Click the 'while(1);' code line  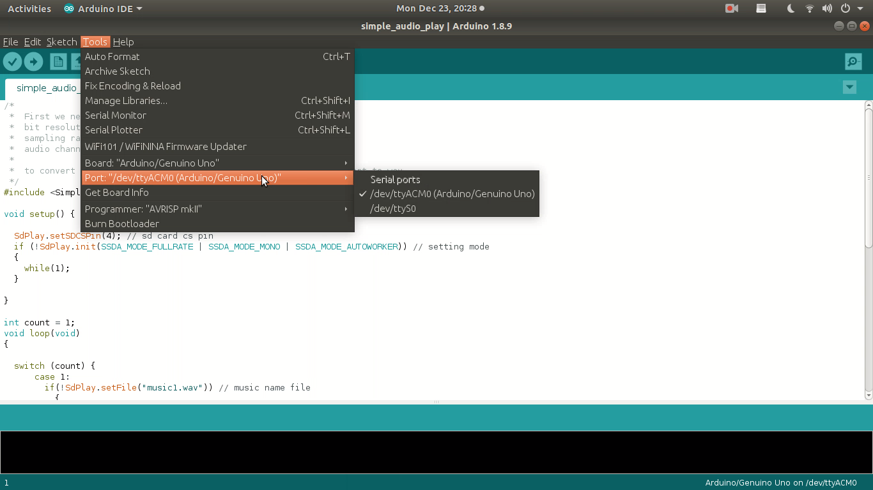(47, 269)
